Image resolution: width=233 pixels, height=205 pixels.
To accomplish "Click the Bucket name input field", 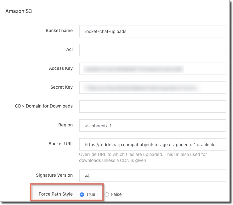I will (152, 31).
